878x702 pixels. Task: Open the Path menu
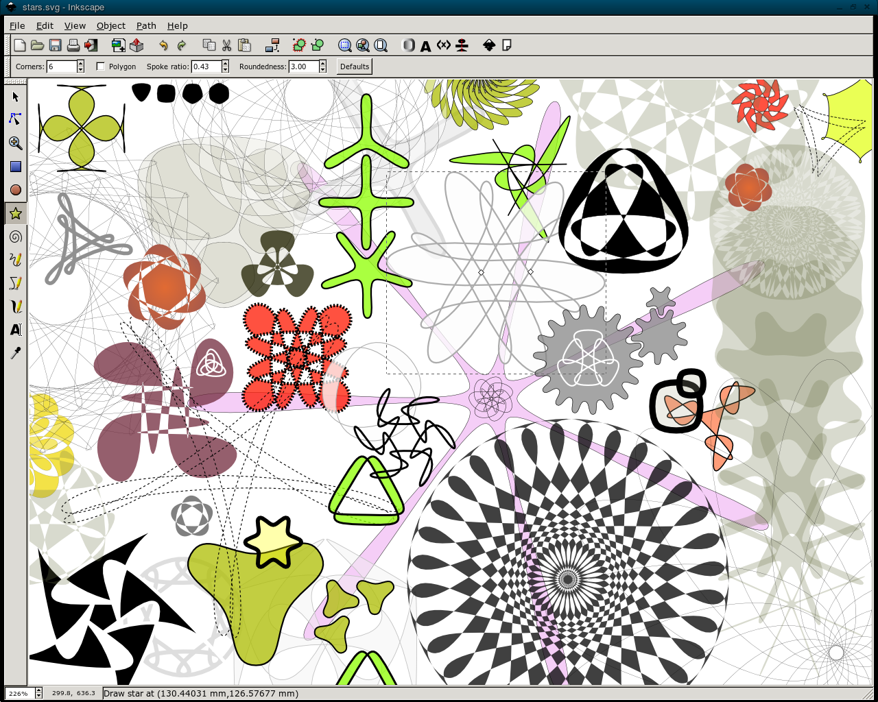[145, 25]
